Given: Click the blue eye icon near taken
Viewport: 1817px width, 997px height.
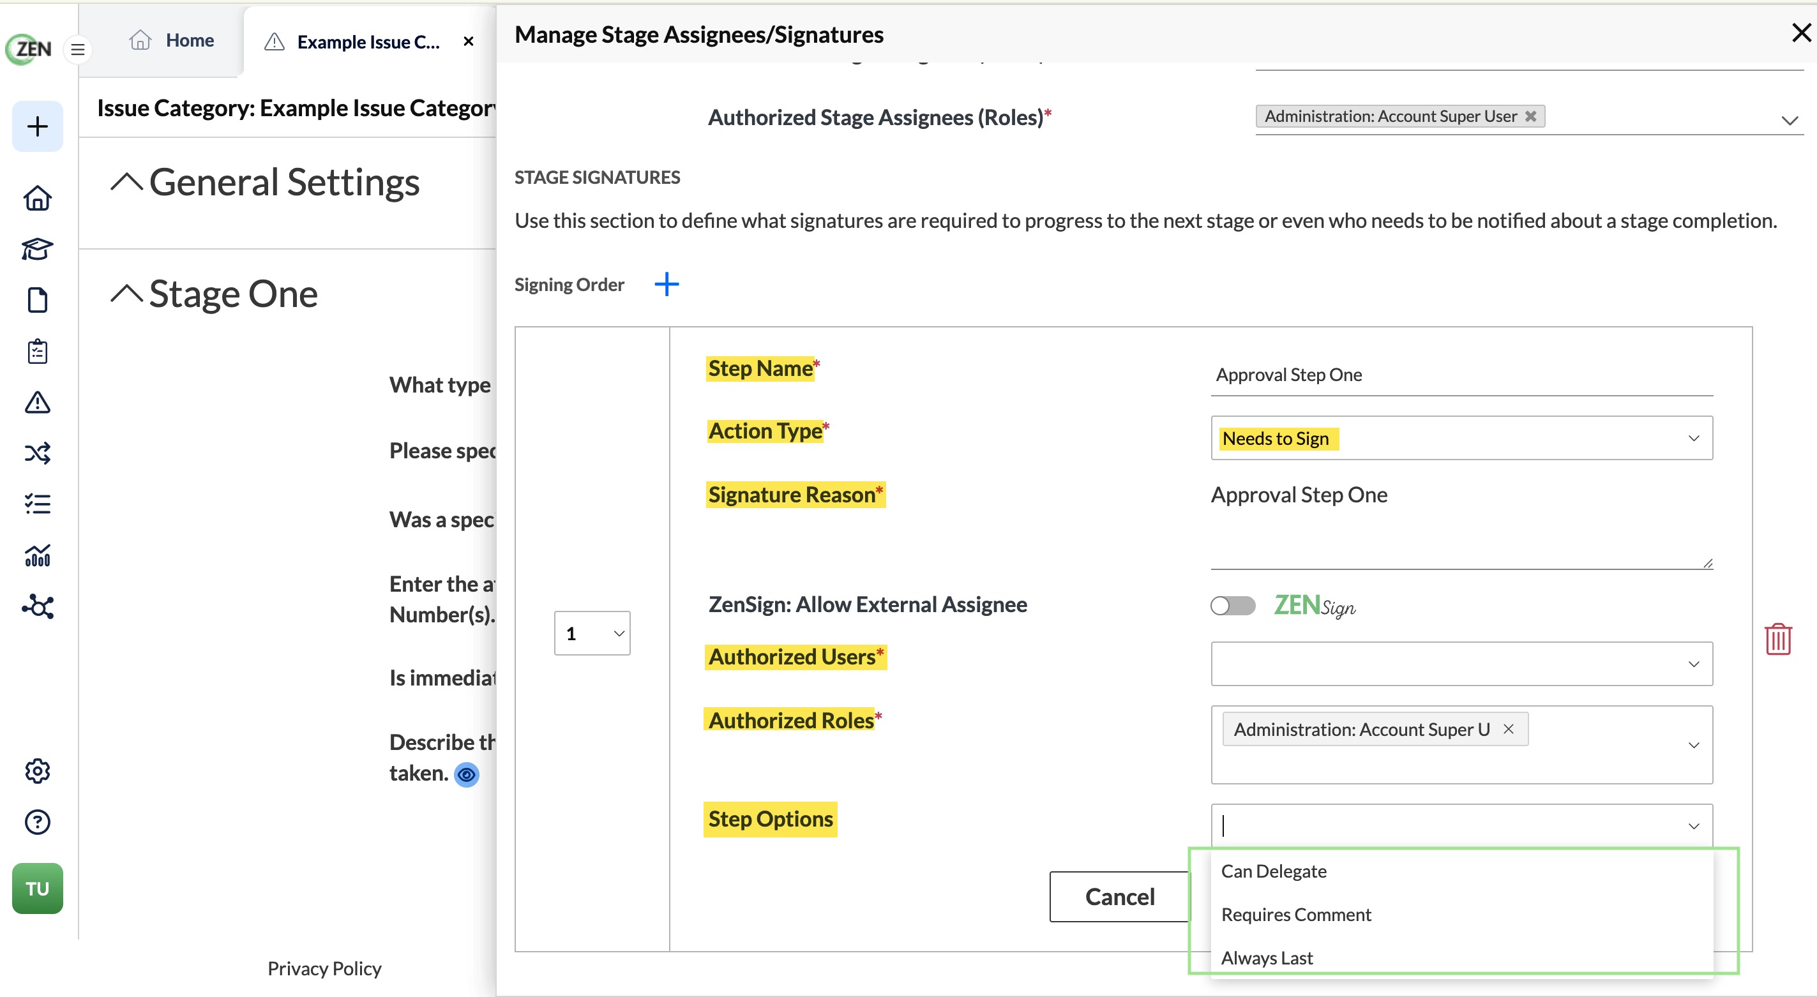Looking at the screenshot, I should [x=466, y=775].
